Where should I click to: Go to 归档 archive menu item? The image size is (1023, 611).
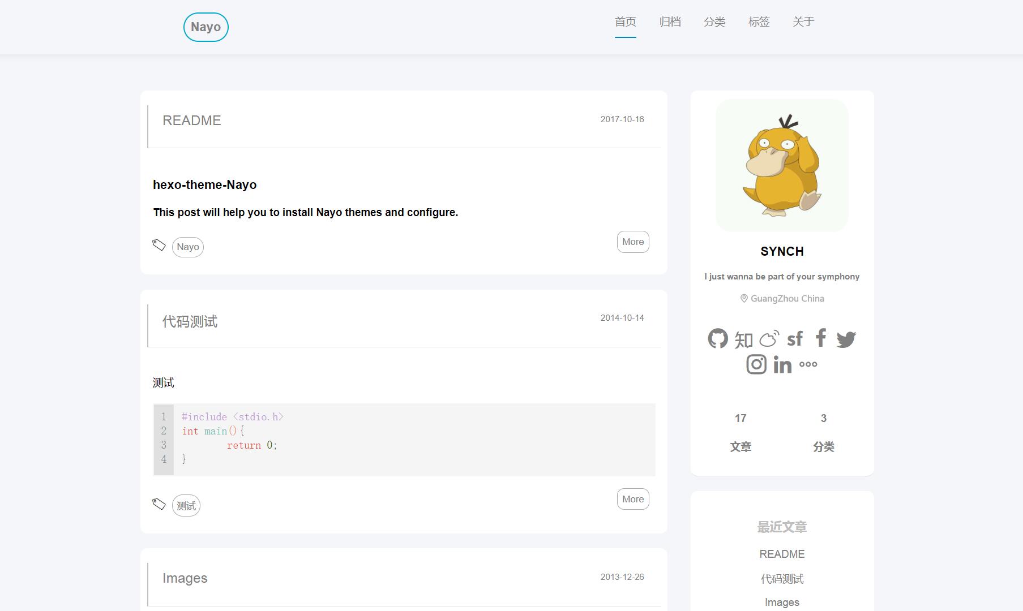pyautogui.click(x=670, y=22)
